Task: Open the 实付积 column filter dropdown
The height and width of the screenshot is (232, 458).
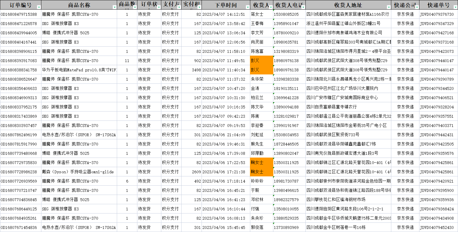Action: 199,7
